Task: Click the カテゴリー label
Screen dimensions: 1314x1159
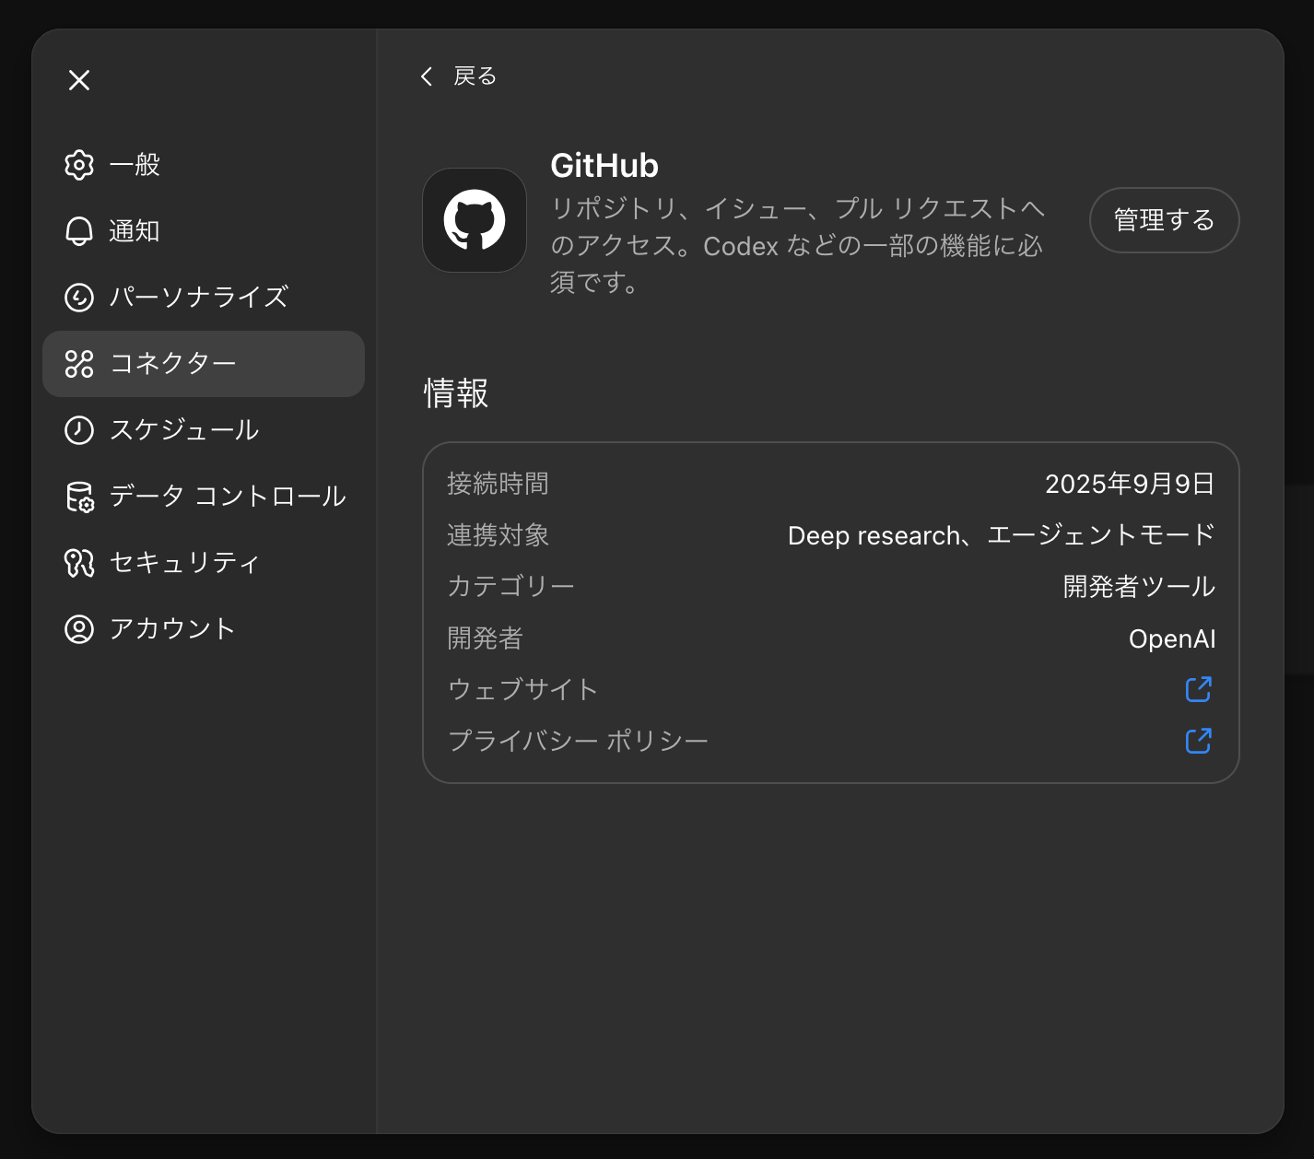Action: click(x=510, y=587)
